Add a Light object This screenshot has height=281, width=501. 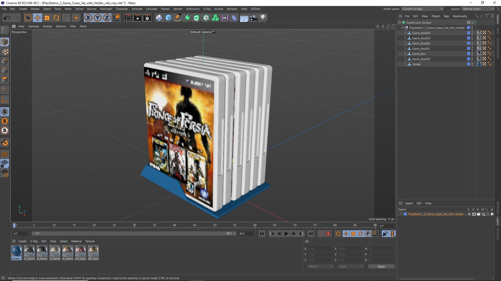click(263, 18)
